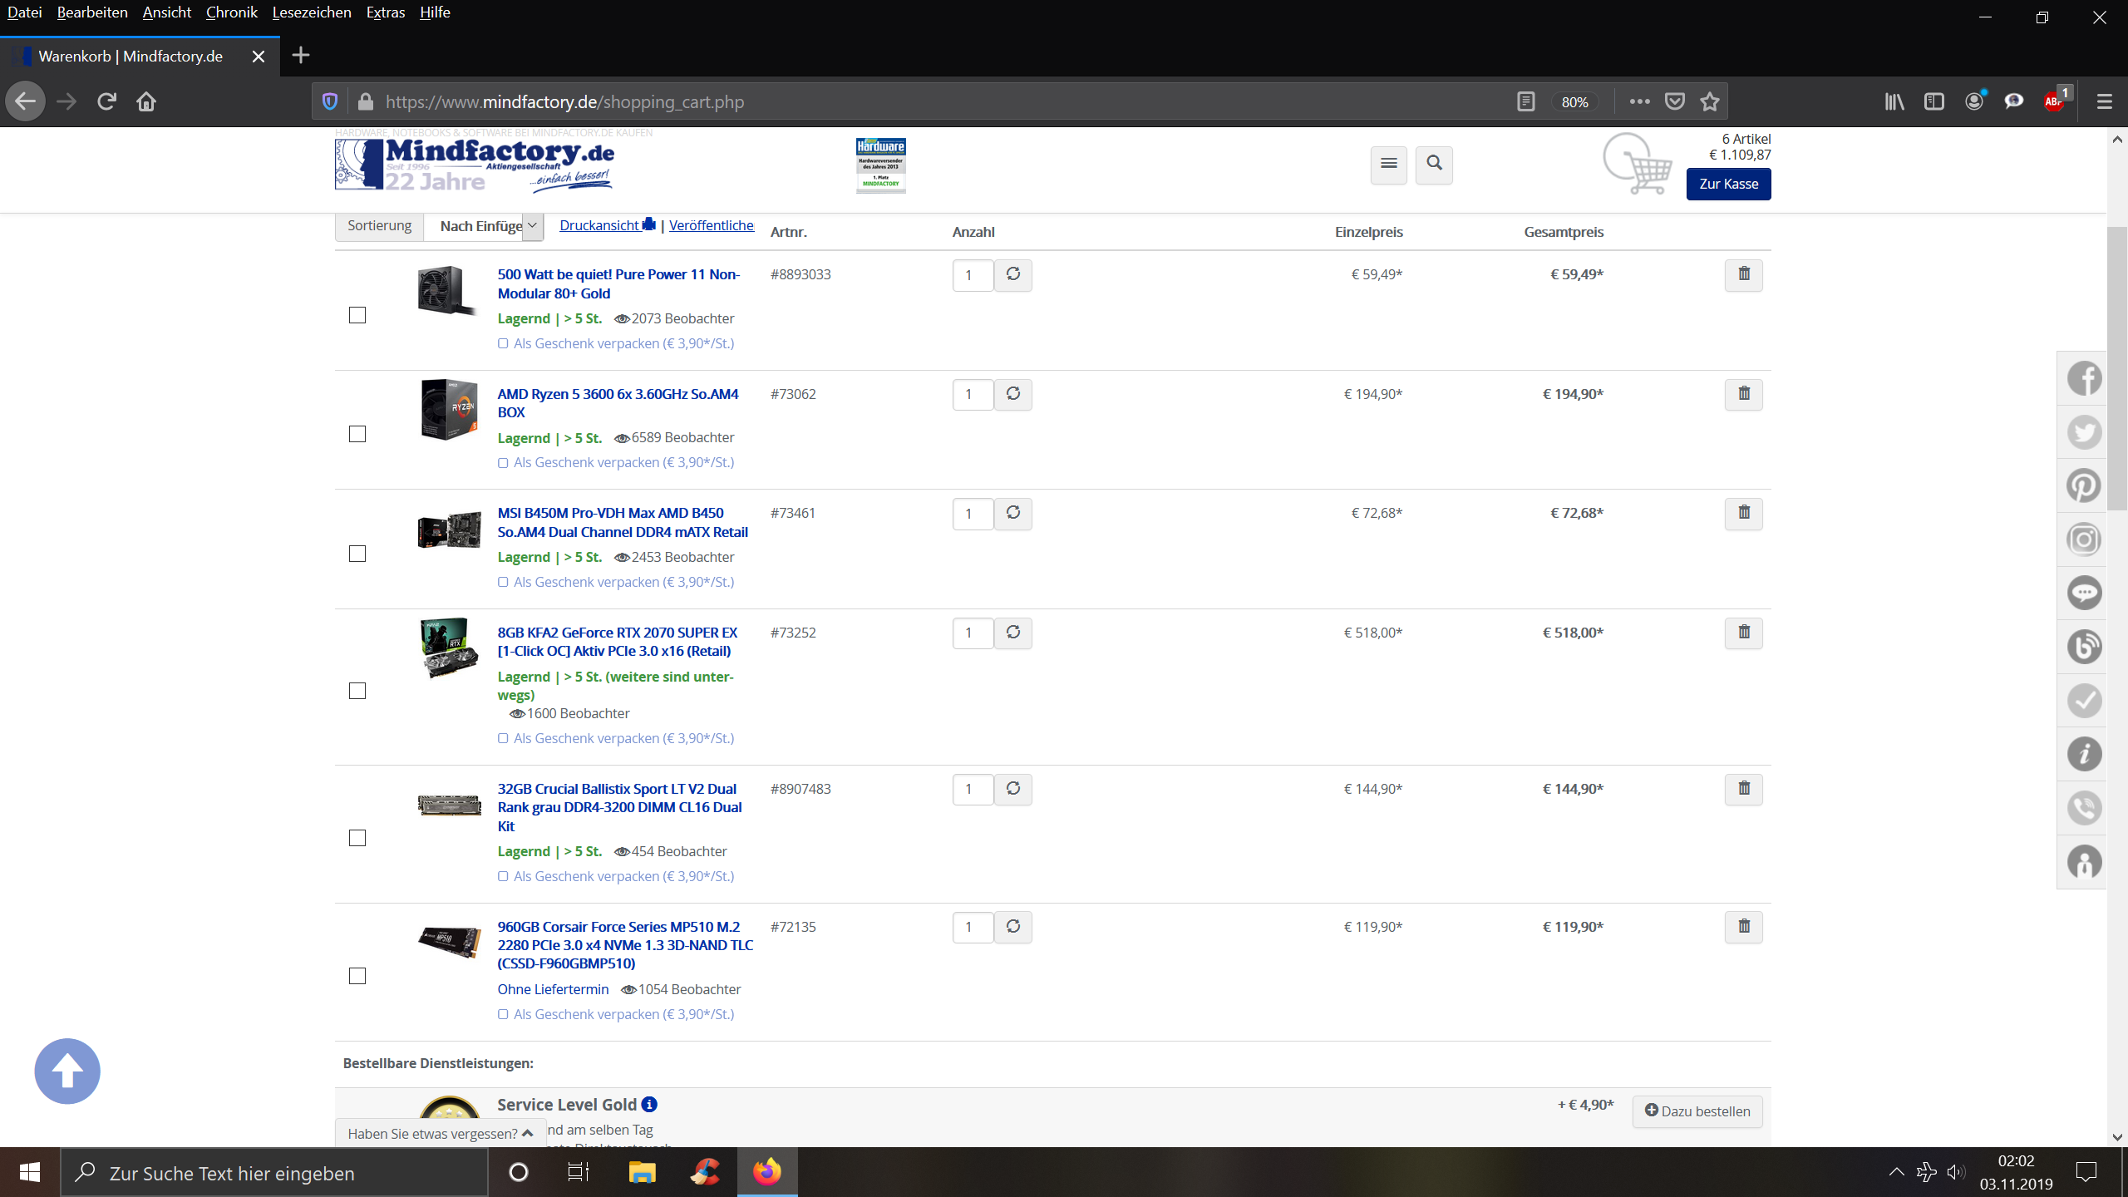The height and width of the screenshot is (1197, 2128).
Task: Tick the Crucial Ballistix item checkbox
Action: tap(357, 838)
